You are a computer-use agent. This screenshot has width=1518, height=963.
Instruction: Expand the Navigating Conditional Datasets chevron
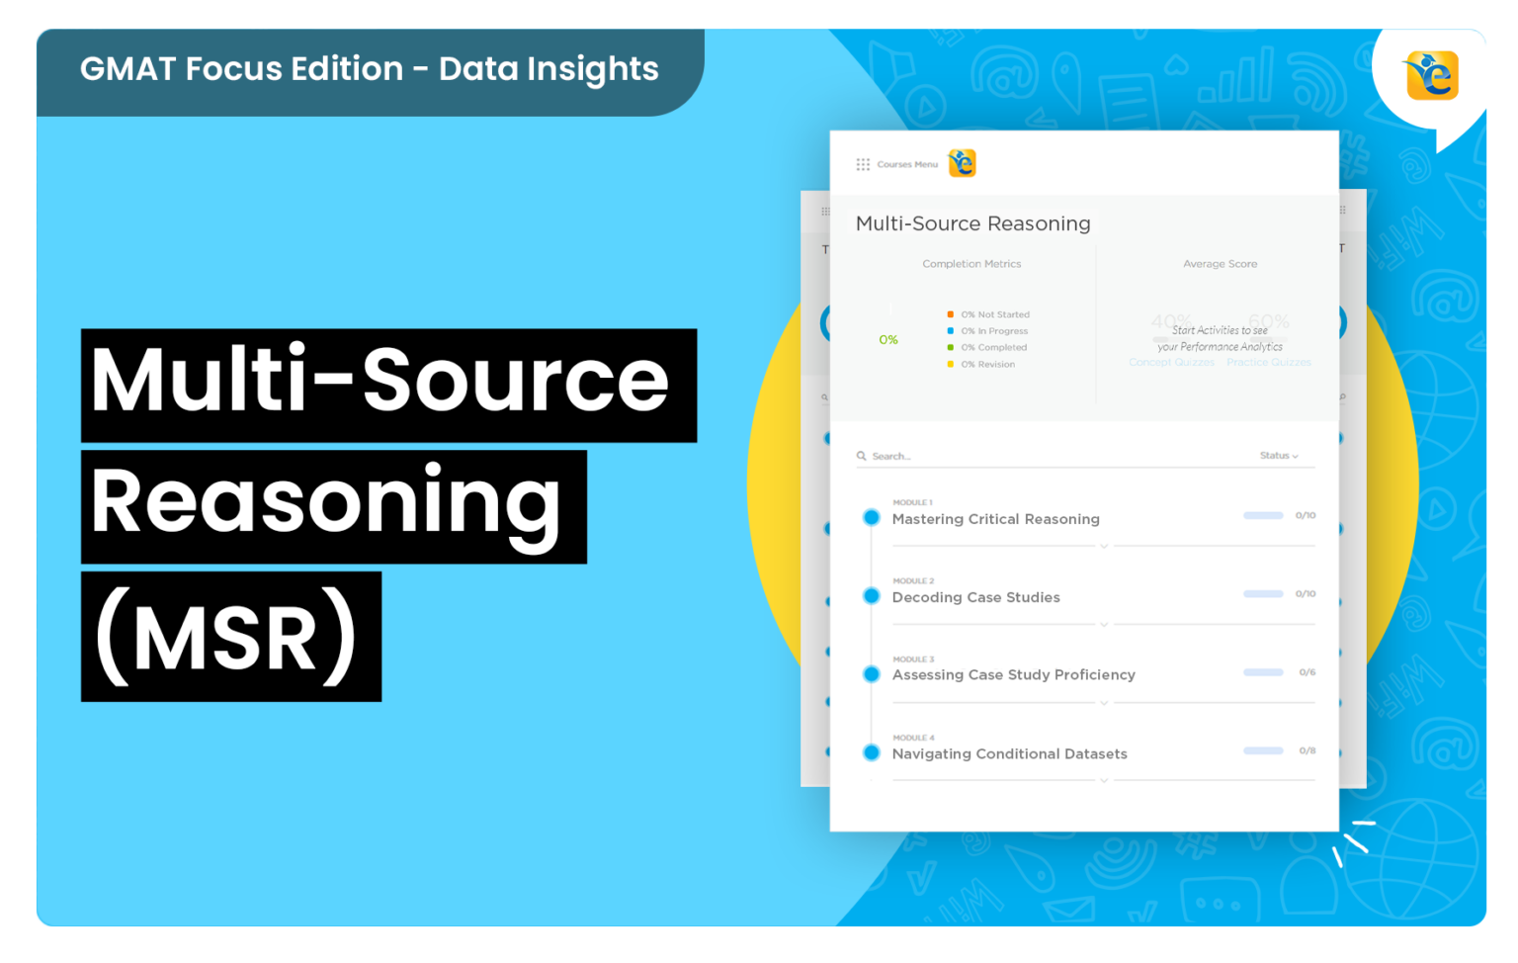coord(1104,780)
